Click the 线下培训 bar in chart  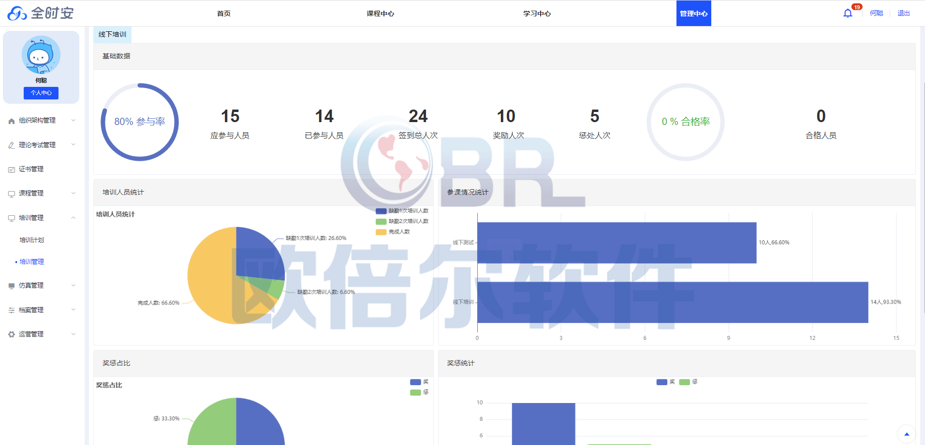[673, 302]
